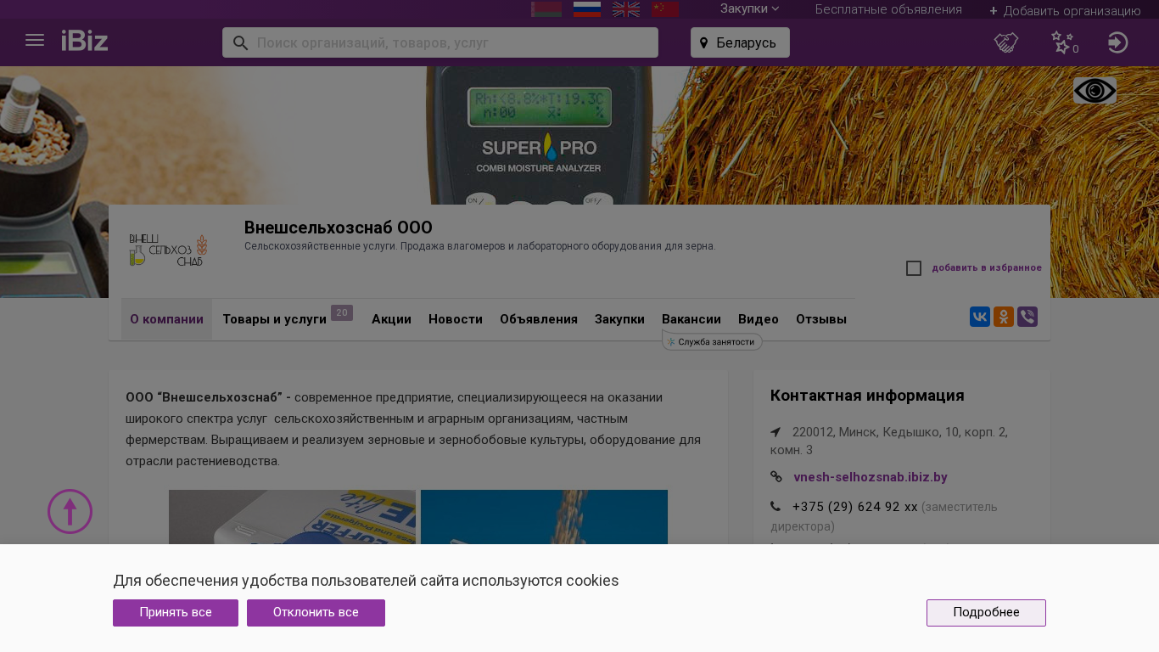
Task: Go to the iBiz logo home
Action: tap(85, 40)
